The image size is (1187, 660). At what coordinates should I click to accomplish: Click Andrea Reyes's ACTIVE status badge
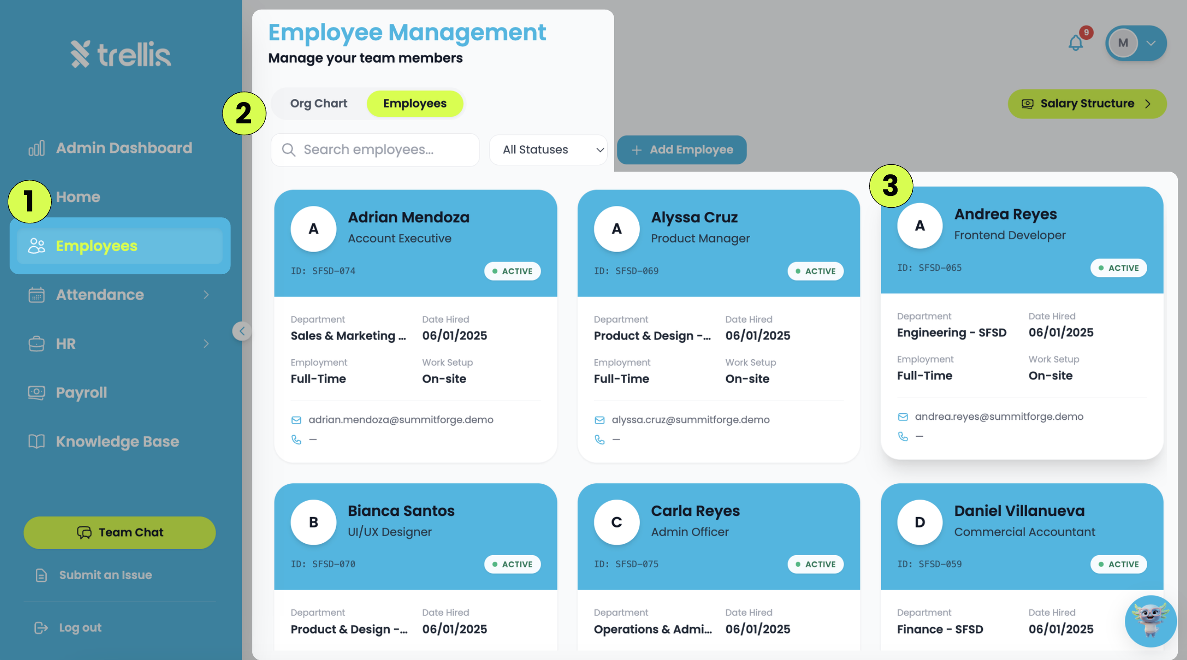pos(1118,268)
